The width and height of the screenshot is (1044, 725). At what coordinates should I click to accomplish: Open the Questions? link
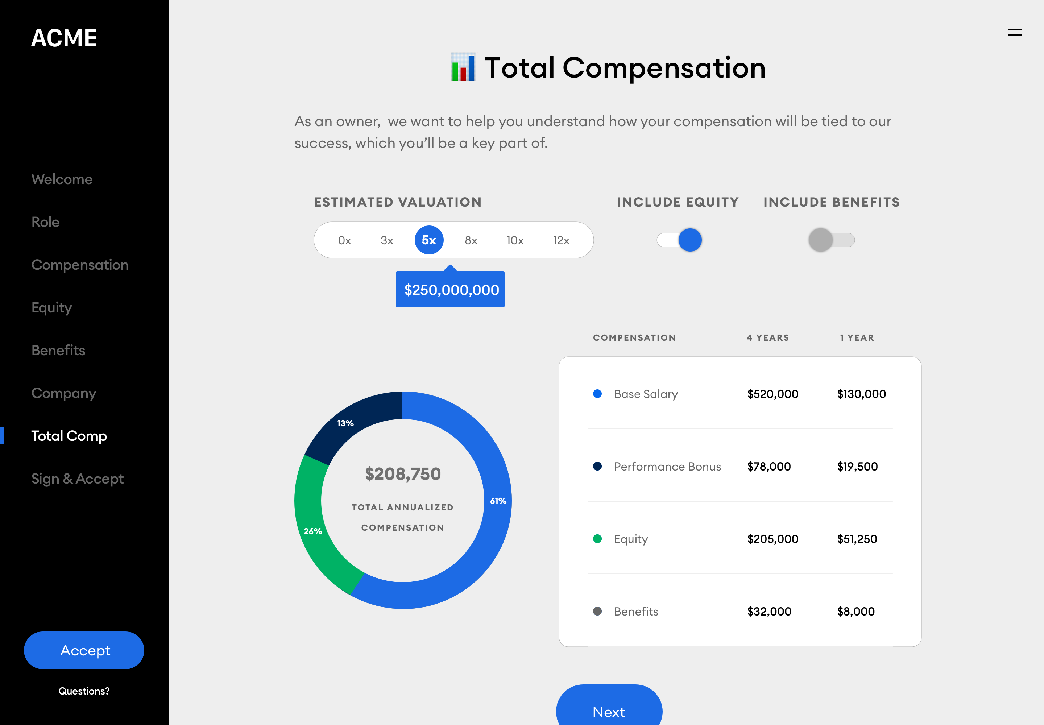pos(84,691)
